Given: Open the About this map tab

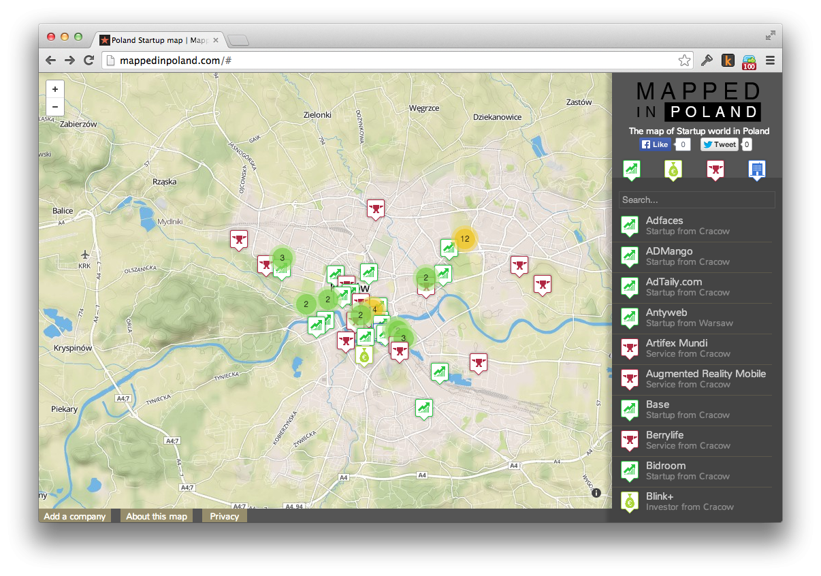Looking at the screenshot, I should (x=157, y=516).
